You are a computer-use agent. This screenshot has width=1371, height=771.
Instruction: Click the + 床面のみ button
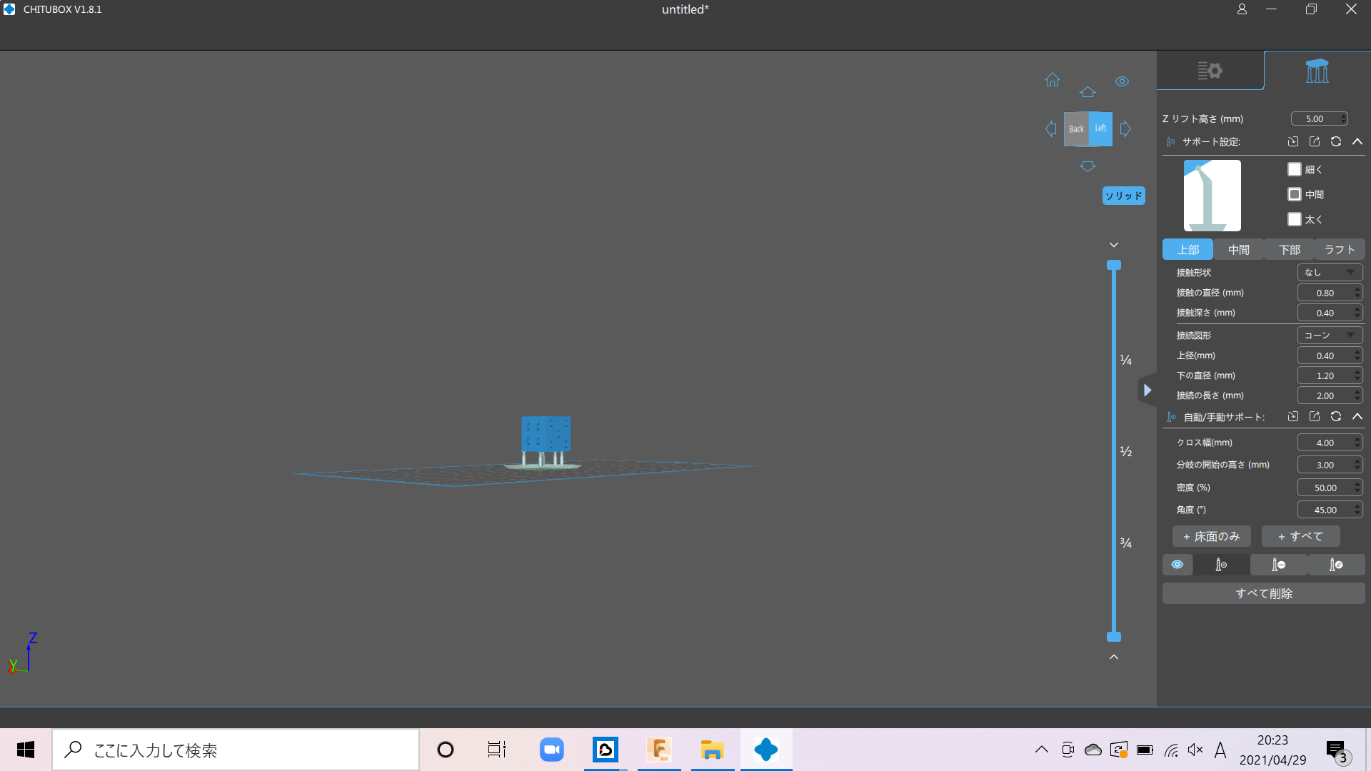(1211, 536)
